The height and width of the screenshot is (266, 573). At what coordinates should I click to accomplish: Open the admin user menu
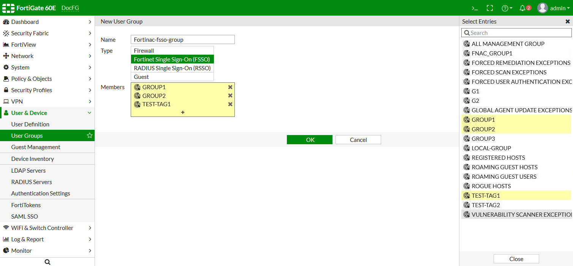coord(554,8)
